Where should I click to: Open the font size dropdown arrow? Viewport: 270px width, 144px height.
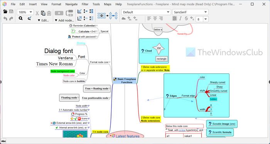point(206,19)
